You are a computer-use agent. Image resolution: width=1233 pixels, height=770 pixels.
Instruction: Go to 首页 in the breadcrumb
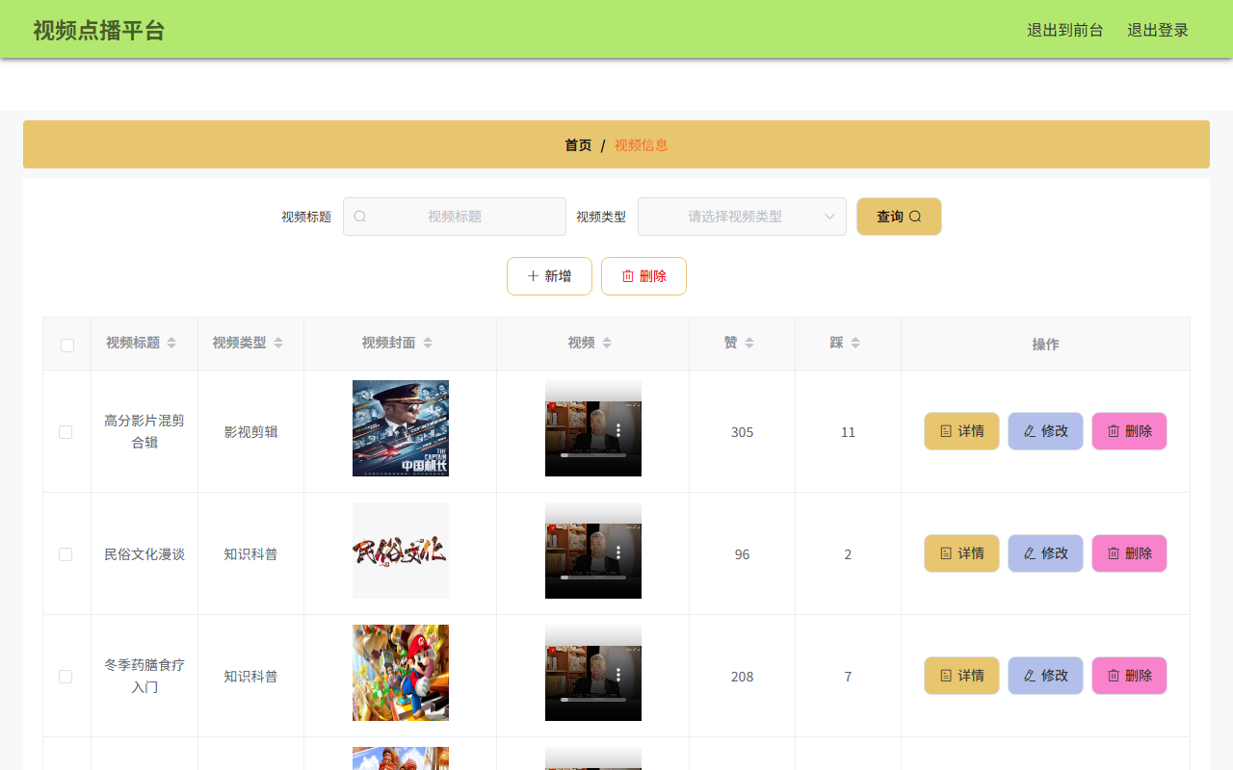point(578,145)
